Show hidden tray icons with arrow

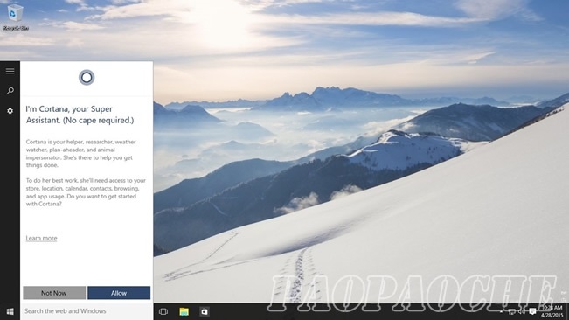coord(502,311)
